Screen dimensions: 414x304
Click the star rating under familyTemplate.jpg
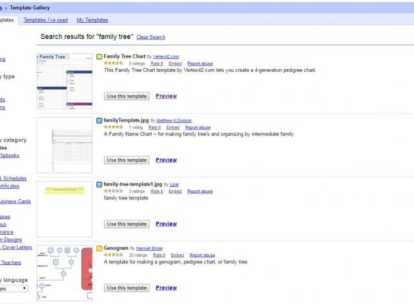[112, 127]
